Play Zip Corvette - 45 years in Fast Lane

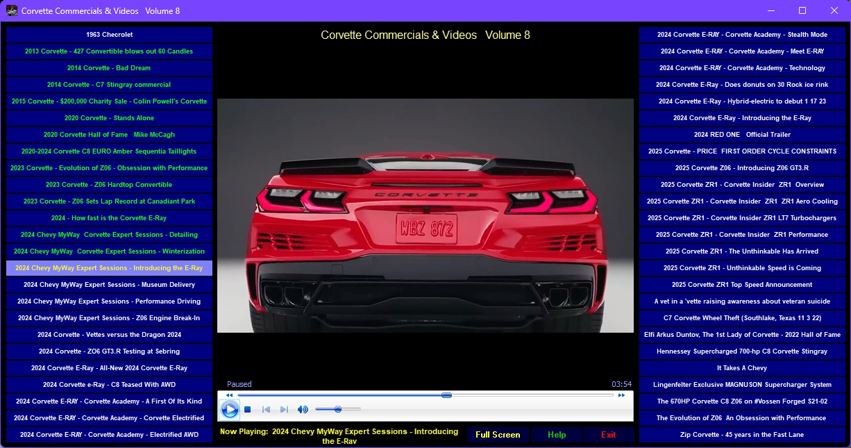coord(742,434)
